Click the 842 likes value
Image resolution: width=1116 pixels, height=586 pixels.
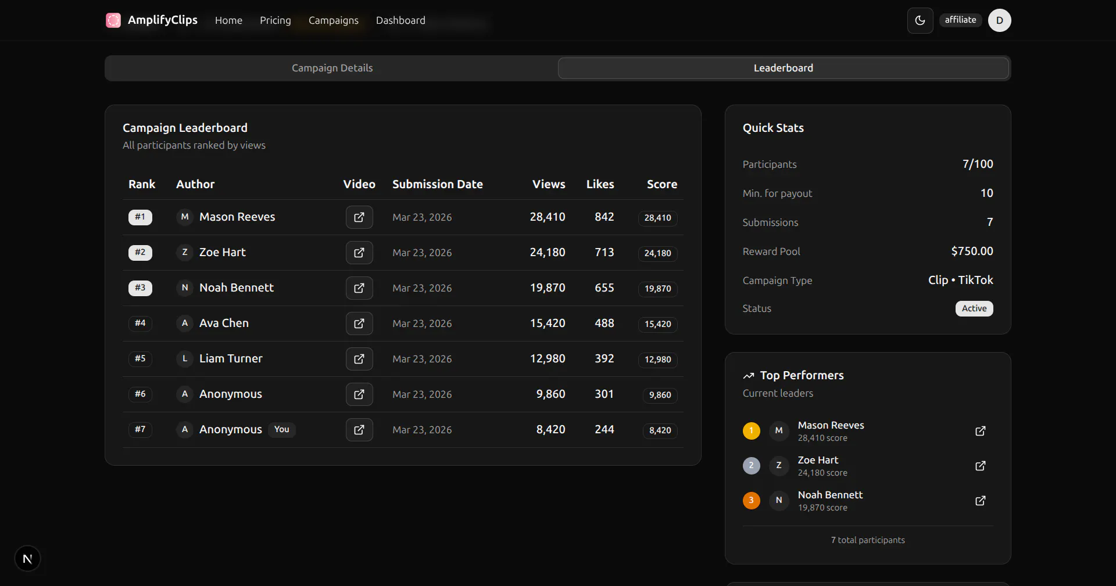click(604, 217)
